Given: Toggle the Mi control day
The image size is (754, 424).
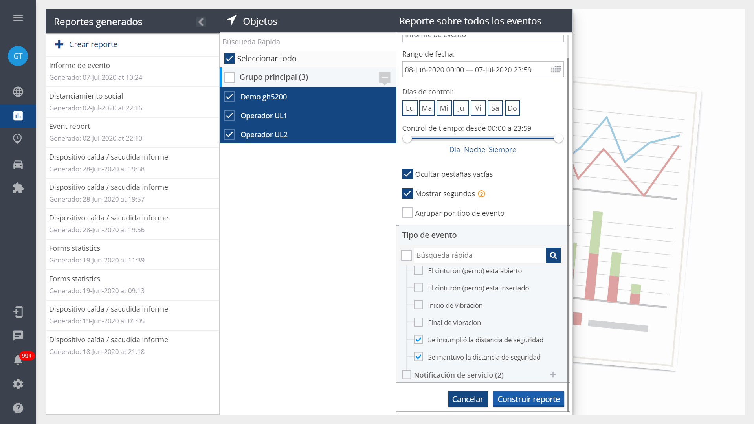Looking at the screenshot, I should (444, 108).
